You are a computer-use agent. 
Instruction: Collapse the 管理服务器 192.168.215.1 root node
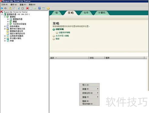coord(2,14)
